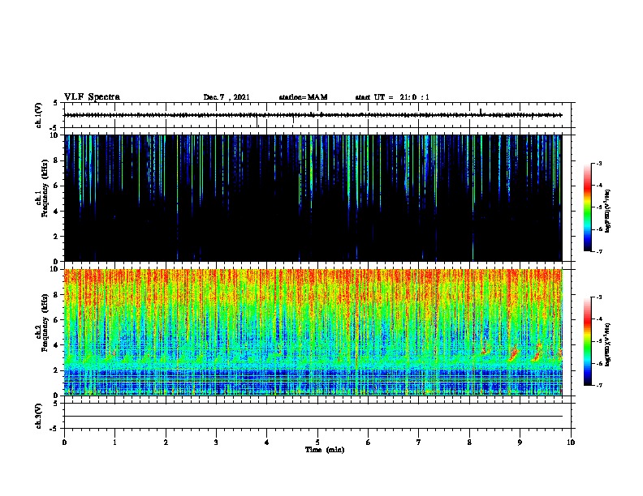Click the '2' kHz tick on ch.2 spectrogram
This screenshot has height=496, width=643.
pyautogui.click(x=57, y=370)
